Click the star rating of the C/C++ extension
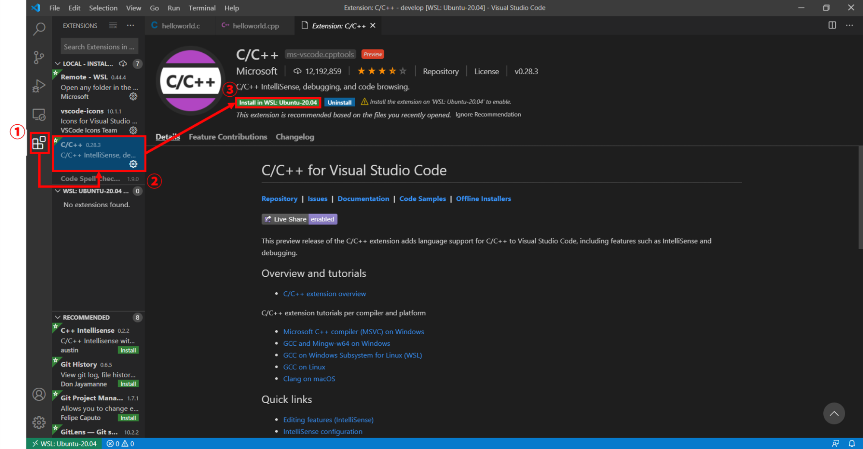The height and width of the screenshot is (449, 863). tap(382, 71)
